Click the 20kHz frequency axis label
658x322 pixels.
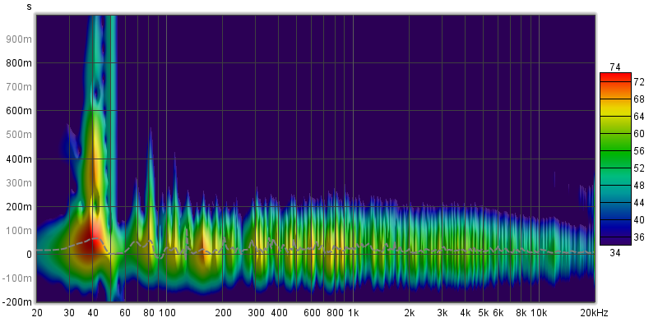tap(594, 313)
